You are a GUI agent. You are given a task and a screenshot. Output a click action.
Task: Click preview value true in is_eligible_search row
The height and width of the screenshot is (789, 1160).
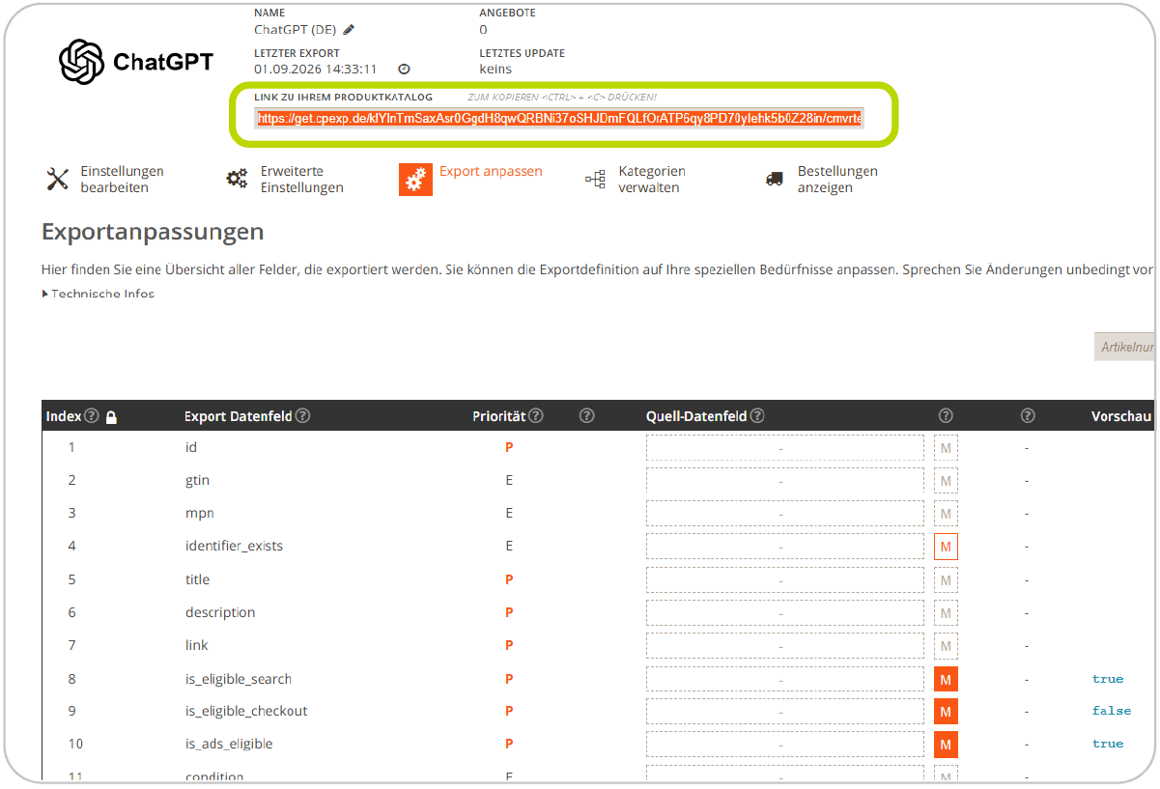(x=1108, y=679)
